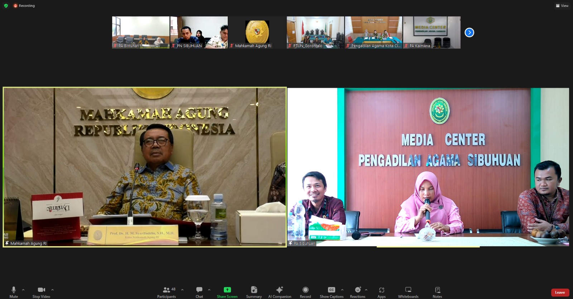This screenshot has height=299, width=573.
Task: Stop Video camera button
Action: 41,292
